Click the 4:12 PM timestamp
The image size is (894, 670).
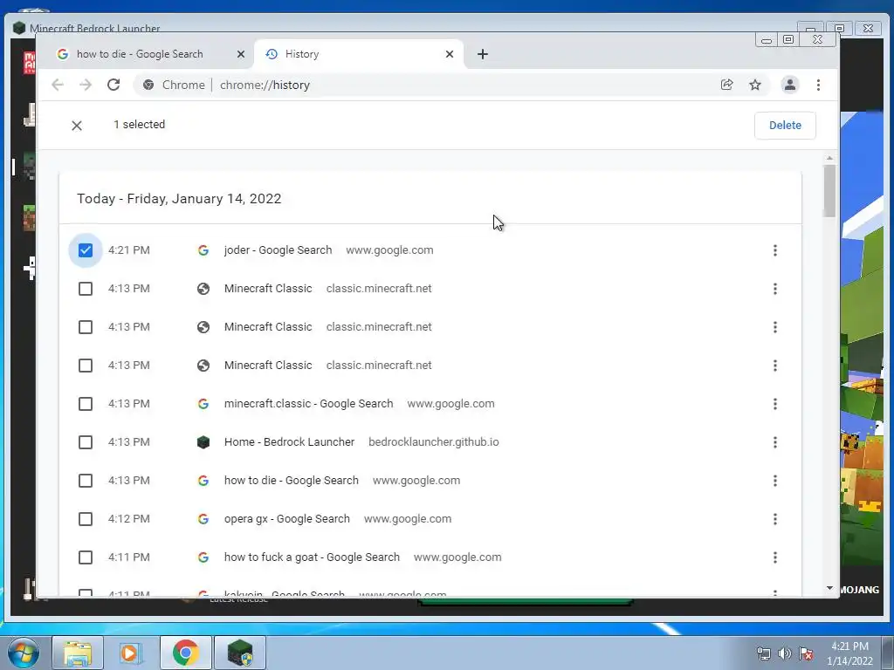click(129, 519)
